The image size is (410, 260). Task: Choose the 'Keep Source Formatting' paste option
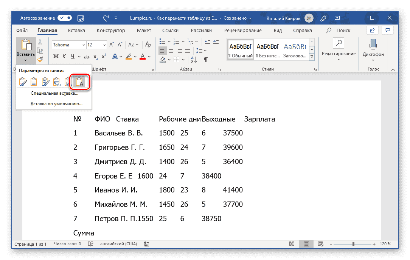click(x=23, y=82)
